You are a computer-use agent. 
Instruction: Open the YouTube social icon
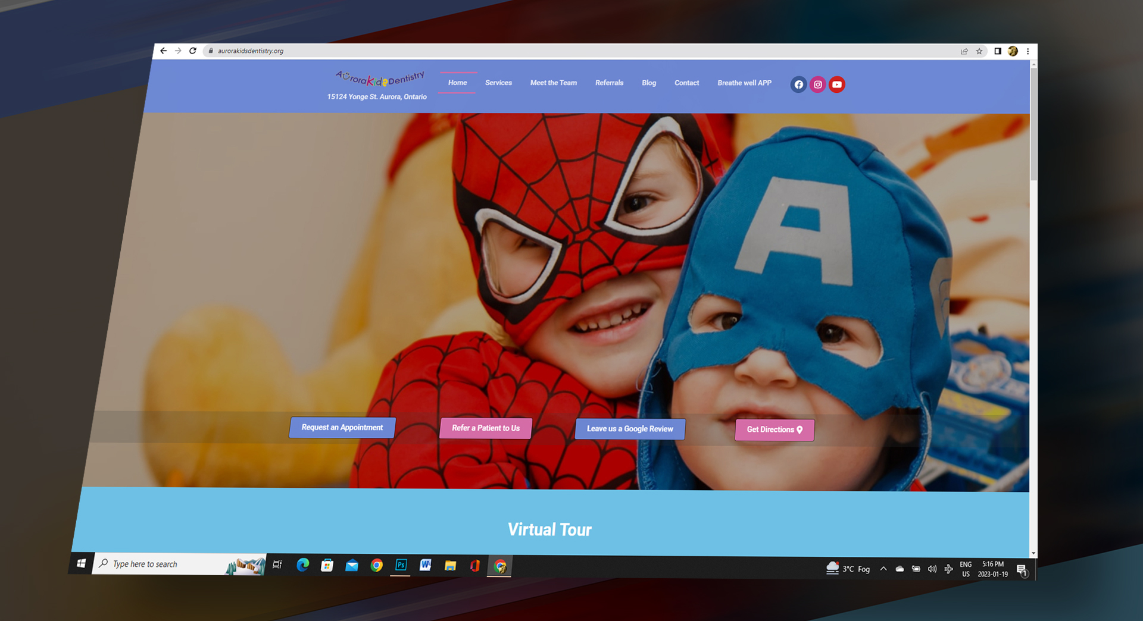pyautogui.click(x=837, y=84)
